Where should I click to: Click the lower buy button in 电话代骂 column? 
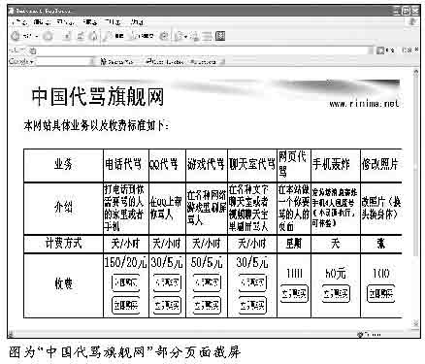coord(125,305)
